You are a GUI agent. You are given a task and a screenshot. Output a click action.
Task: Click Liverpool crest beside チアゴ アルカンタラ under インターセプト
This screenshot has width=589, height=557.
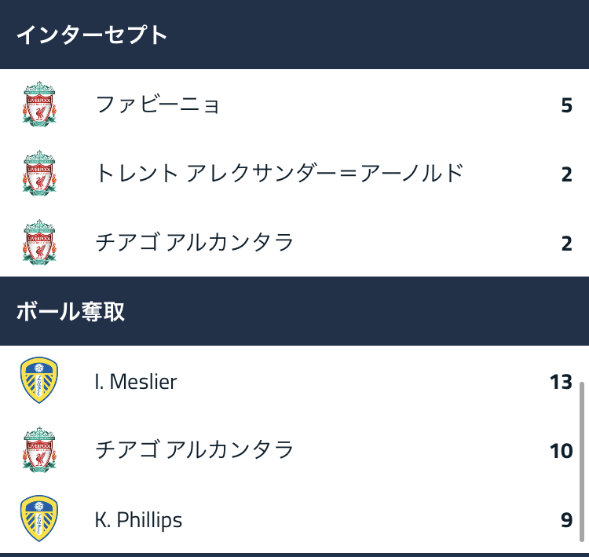pos(38,242)
